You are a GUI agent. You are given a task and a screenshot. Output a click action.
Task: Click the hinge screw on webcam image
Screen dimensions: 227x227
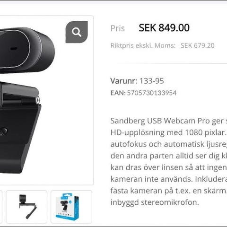37,100
